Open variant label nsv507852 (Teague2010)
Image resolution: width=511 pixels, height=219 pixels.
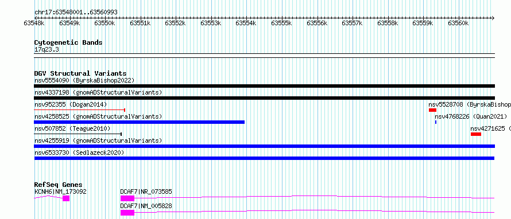72,128
